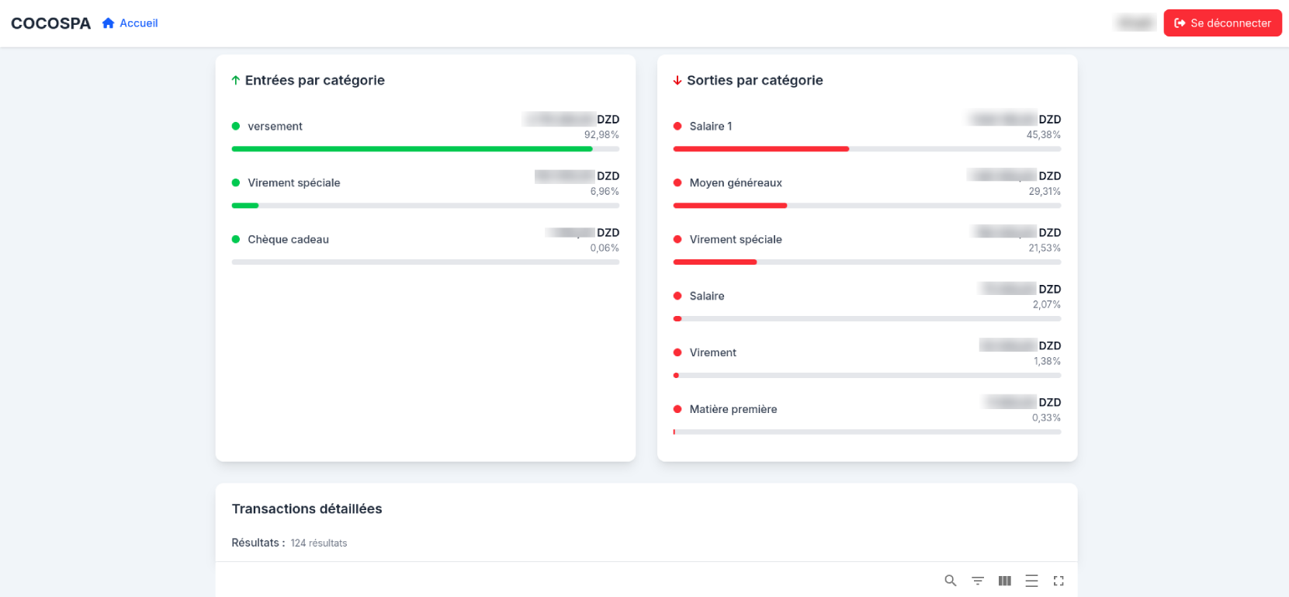
Task: Toggle the show/hide columns icon
Action: (x=1005, y=581)
